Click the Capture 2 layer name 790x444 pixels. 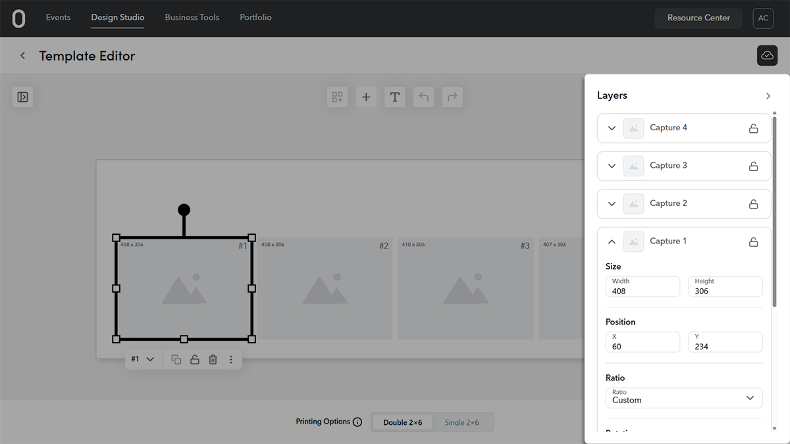coord(668,203)
